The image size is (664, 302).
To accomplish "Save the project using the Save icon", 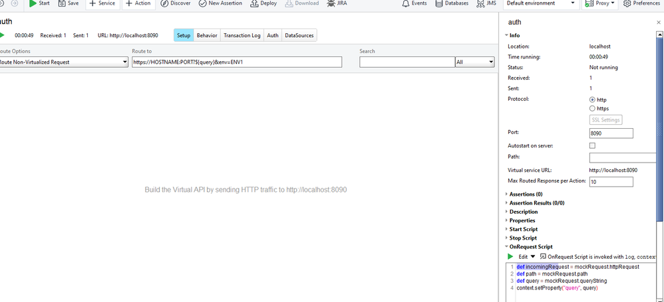I will [69, 3].
